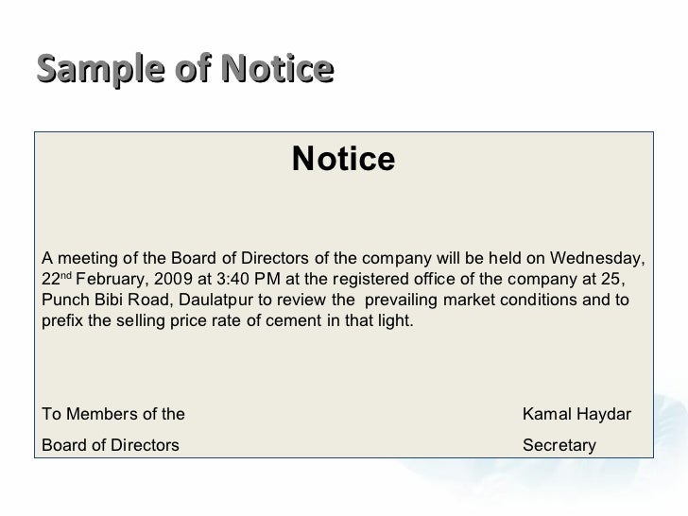This screenshot has height=516, width=688.
Task: Click the word 'Wednesday' in the notice
Action: click(597, 258)
